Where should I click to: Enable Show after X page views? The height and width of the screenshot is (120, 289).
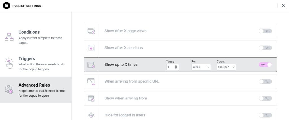265,31
